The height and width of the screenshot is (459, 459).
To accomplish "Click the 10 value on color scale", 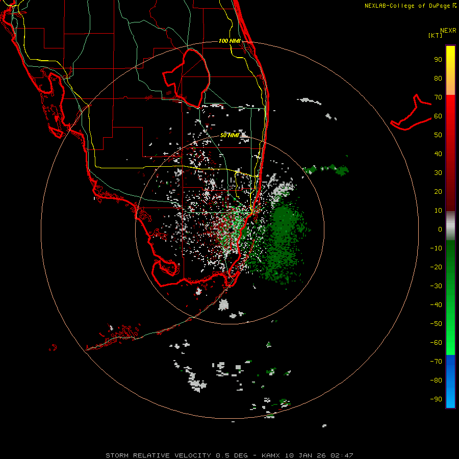I will click(438, 211).
